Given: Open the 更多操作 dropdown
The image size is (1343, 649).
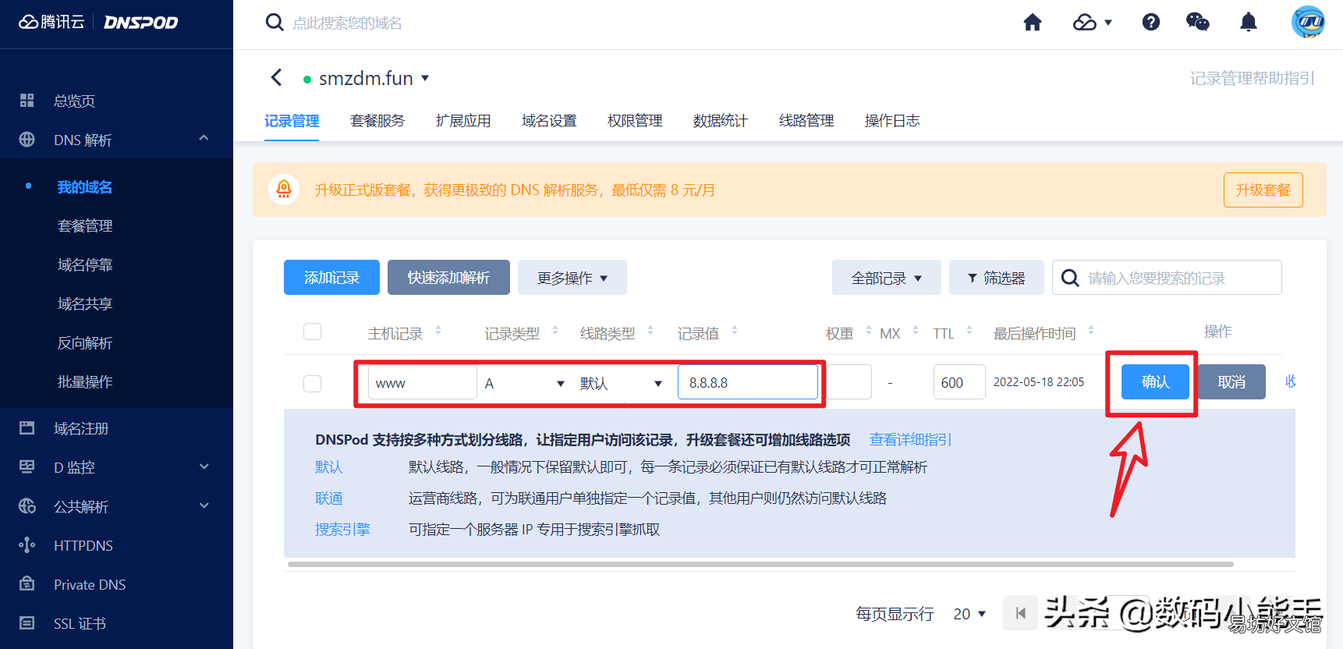Looking at the screenshot, I should tap(572, 278).
